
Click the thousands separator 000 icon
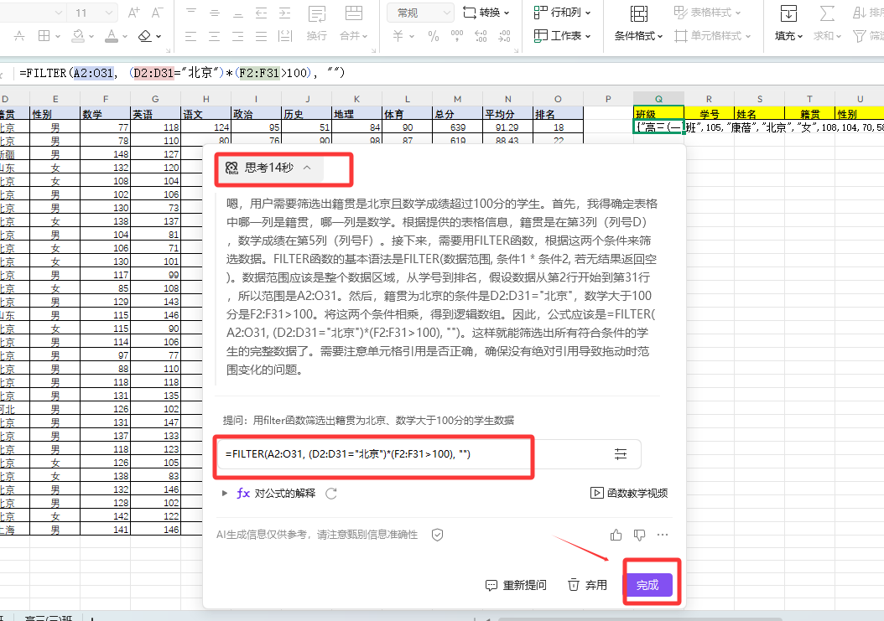(x=456, y=34)
